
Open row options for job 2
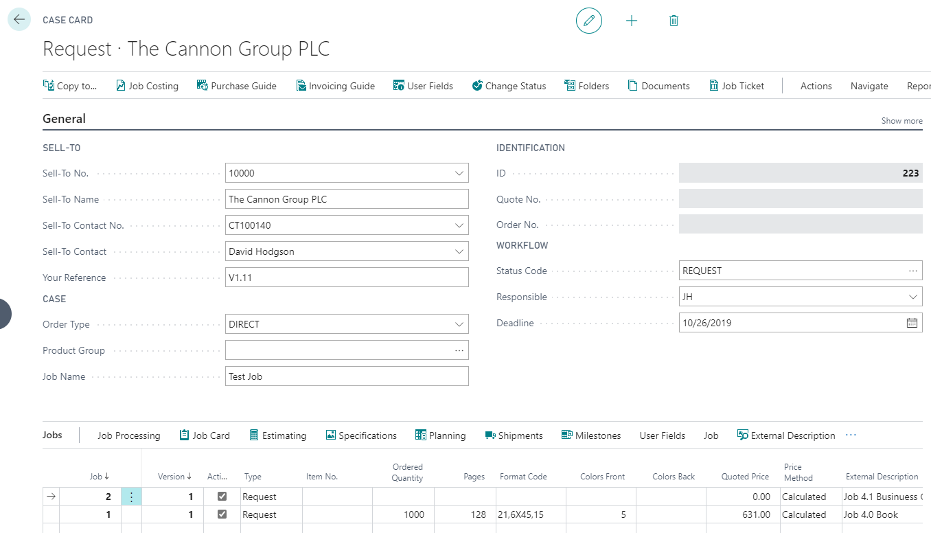(x=131, y=497)
